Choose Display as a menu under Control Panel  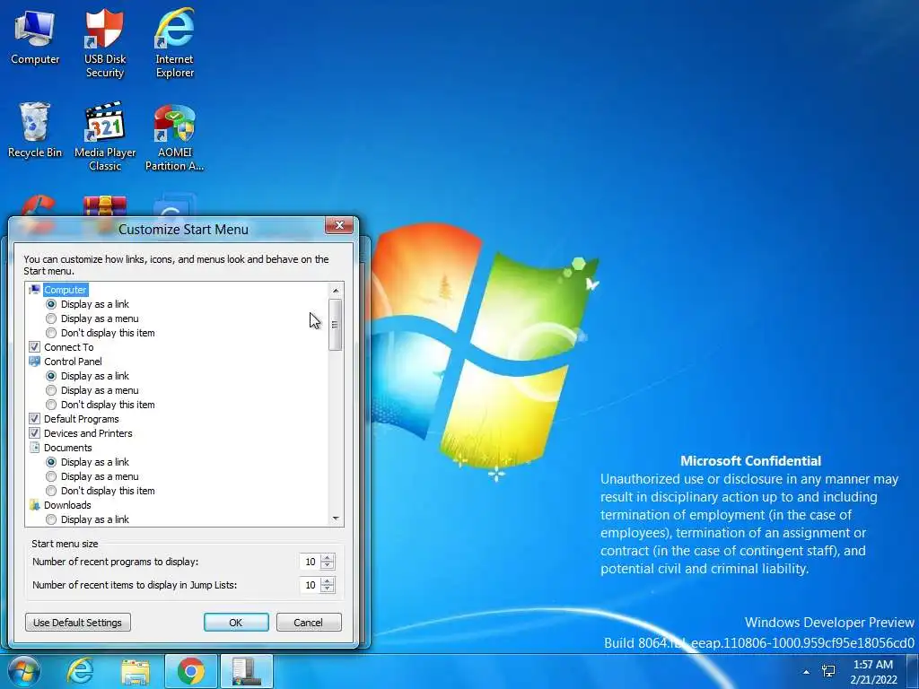coord(51,390)
